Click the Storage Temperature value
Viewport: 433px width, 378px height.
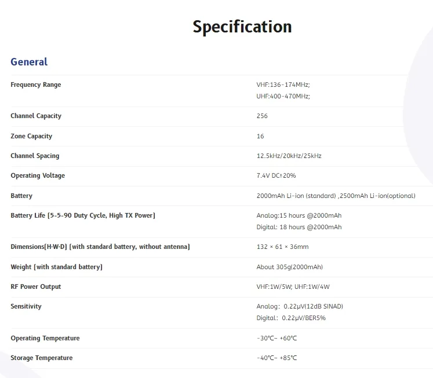(276, 358)
